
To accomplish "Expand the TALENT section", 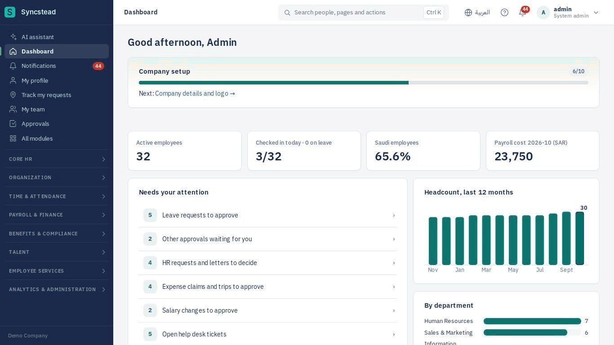I will pos(57,252).
